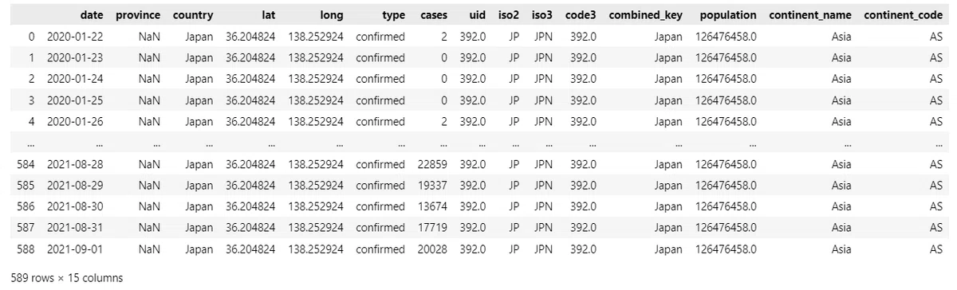Click row index 588

coord(26,249)
